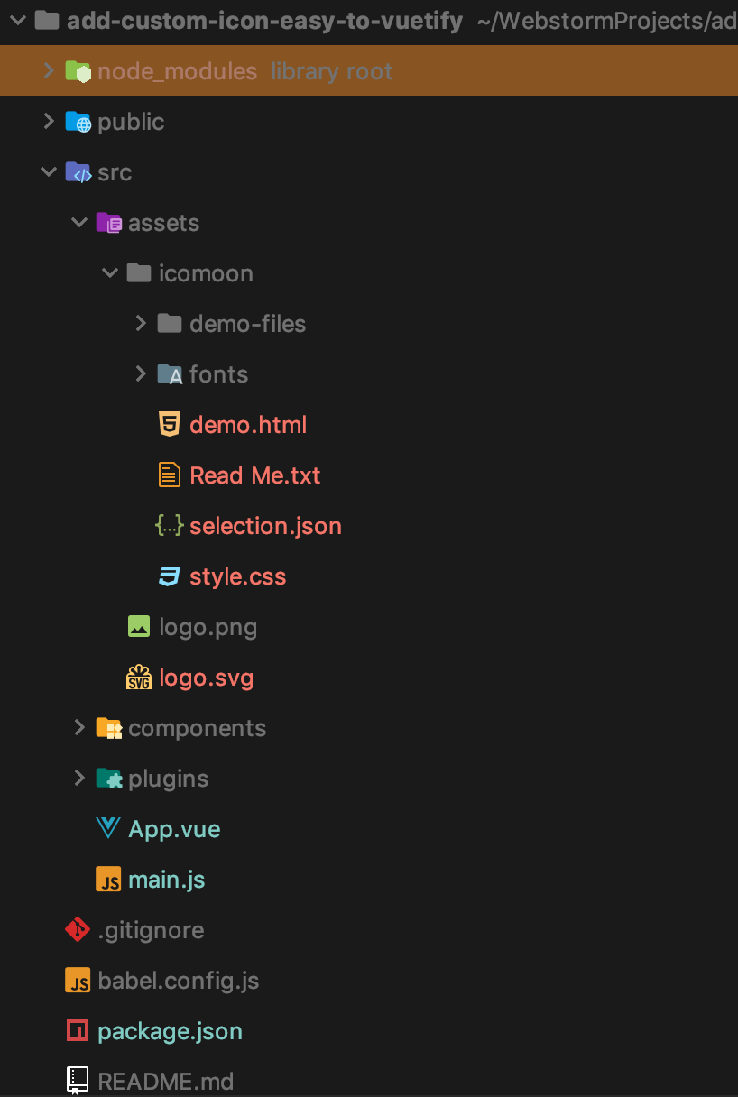Expand the public folder arrow
Image resolution: width=738 pixels, height=1097 pixels.
pyautogui.click(x=49, y=122)
